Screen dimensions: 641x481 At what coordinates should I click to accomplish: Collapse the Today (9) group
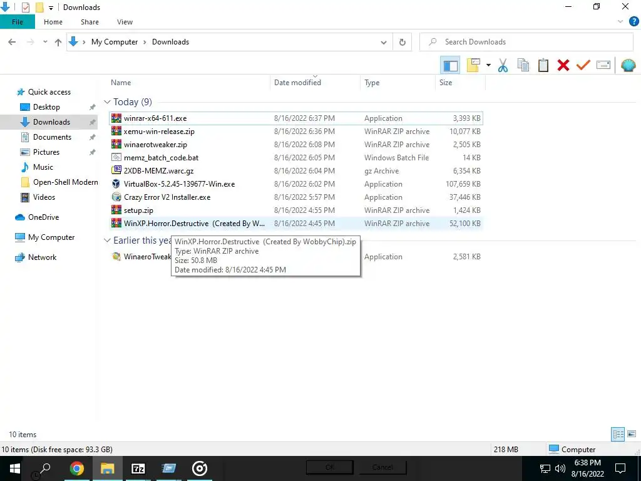click(107, 102)
